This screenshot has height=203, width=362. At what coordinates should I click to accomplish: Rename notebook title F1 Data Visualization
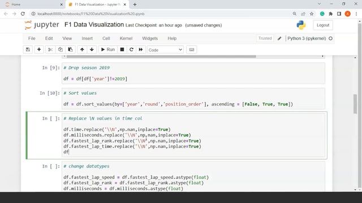pyautogui.click(x=94, y=25)
